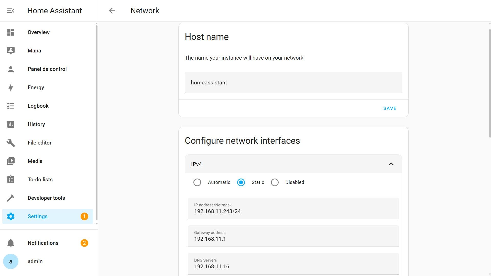Image resolution: width=491 pixels, height=276 pixels.
Task: Open File editor in the sidebar
Action: [48, 143]
